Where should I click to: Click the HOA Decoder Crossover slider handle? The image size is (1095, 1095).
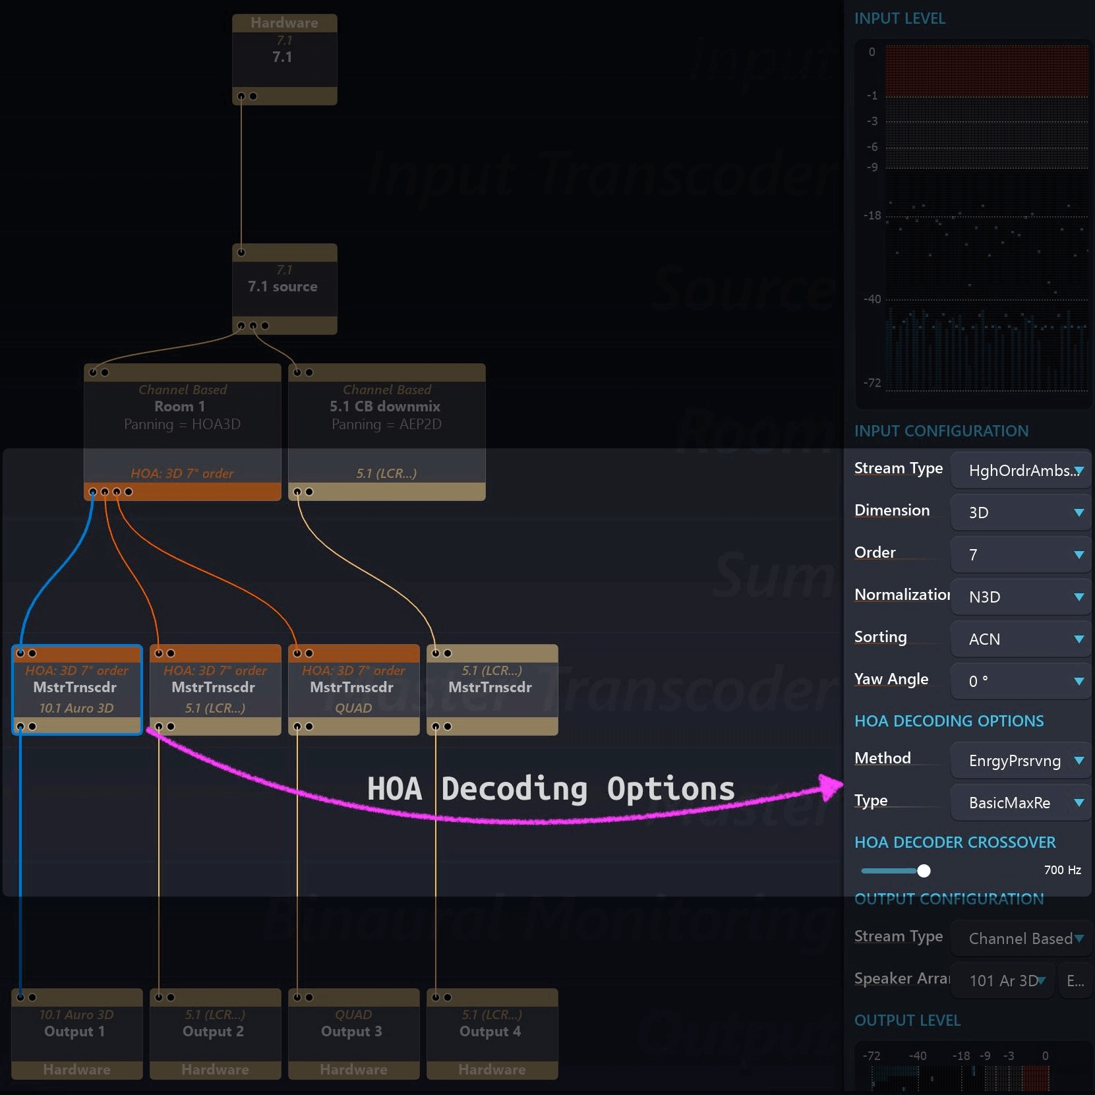(x=924, y=871)
